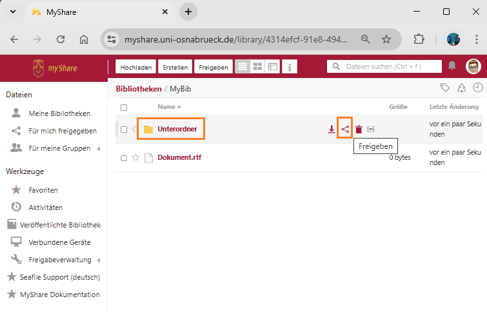Open the tags icon

click(445, 88)
